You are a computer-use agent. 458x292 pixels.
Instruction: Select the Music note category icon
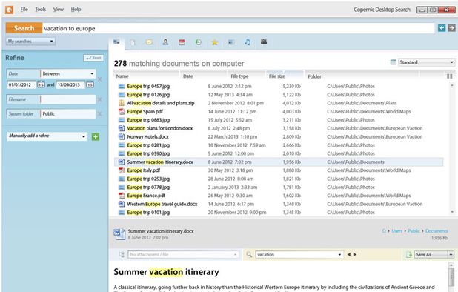[248, 42]
